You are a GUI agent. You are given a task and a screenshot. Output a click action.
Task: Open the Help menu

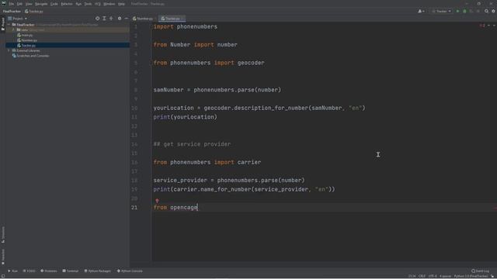(x=121, y=4)
